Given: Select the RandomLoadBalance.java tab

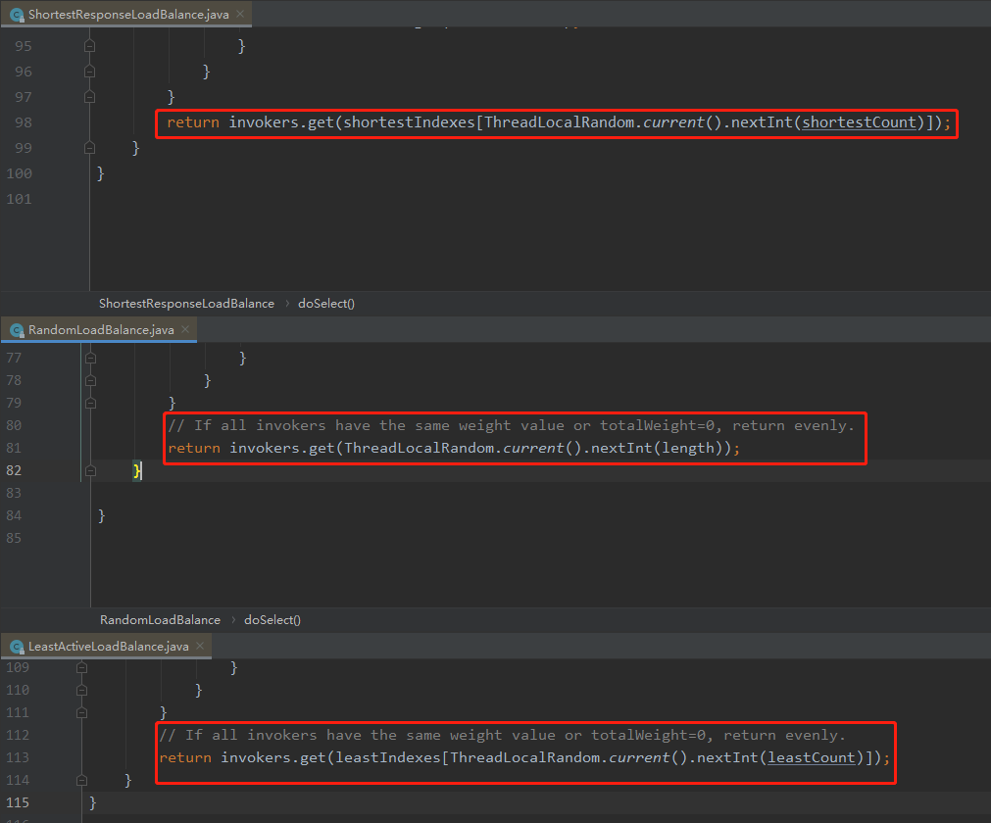Looking at the screenshot, I should 101,330.
